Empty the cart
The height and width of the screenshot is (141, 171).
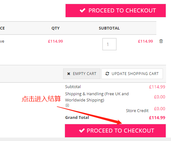coord(82,74)
